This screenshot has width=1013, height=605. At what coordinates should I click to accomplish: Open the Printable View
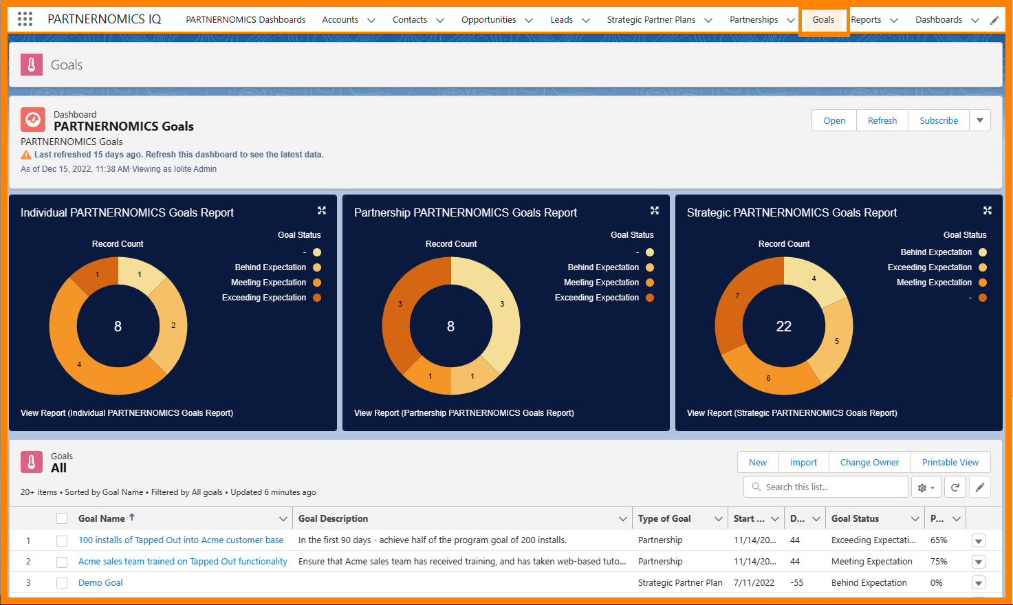(950, 462)
